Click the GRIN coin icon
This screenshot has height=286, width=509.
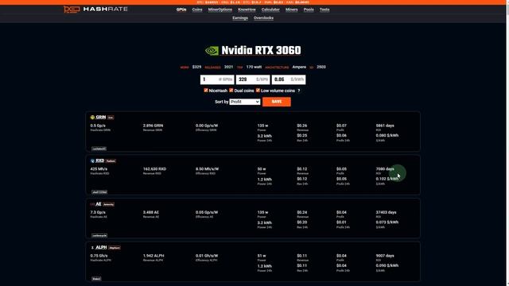[x=92, y=117]
